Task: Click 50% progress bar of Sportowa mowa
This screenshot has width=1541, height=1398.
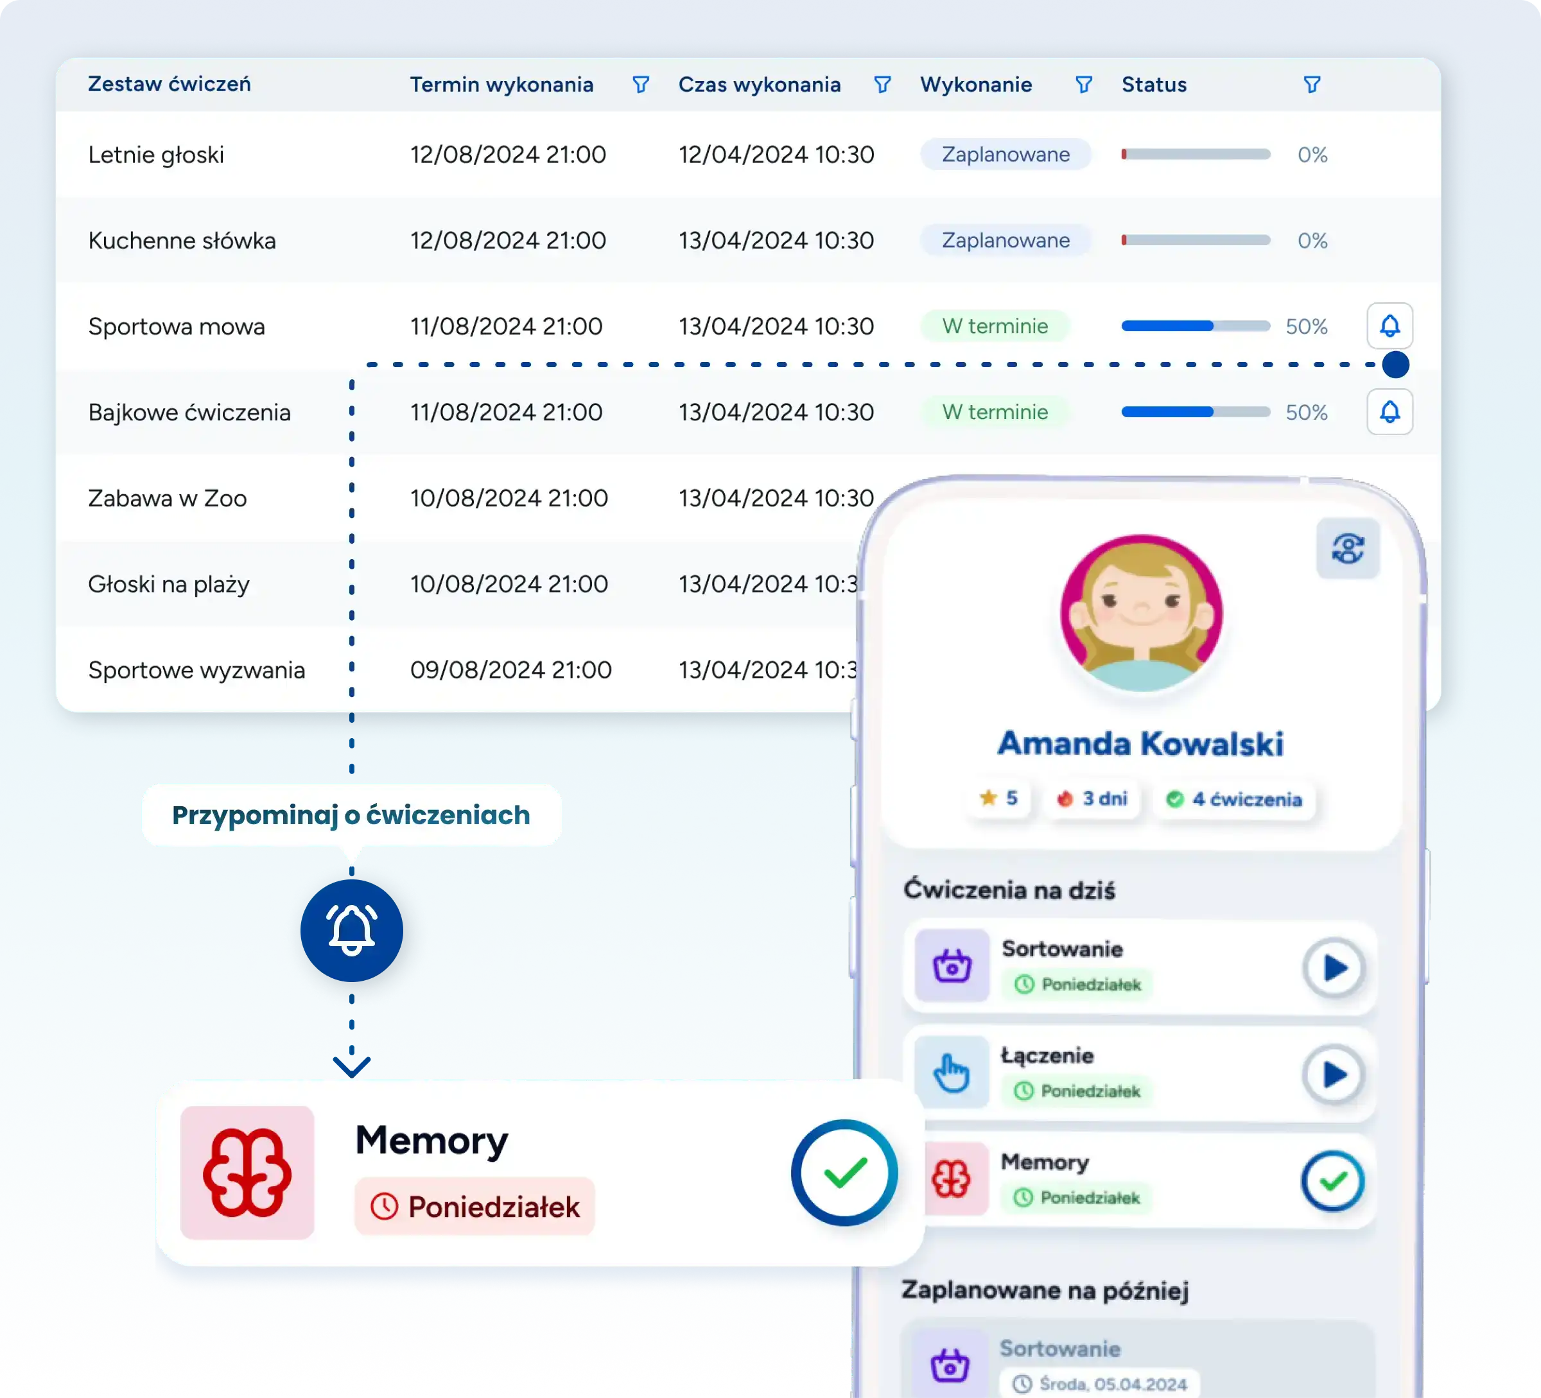Action: [x=1196, y=326]
